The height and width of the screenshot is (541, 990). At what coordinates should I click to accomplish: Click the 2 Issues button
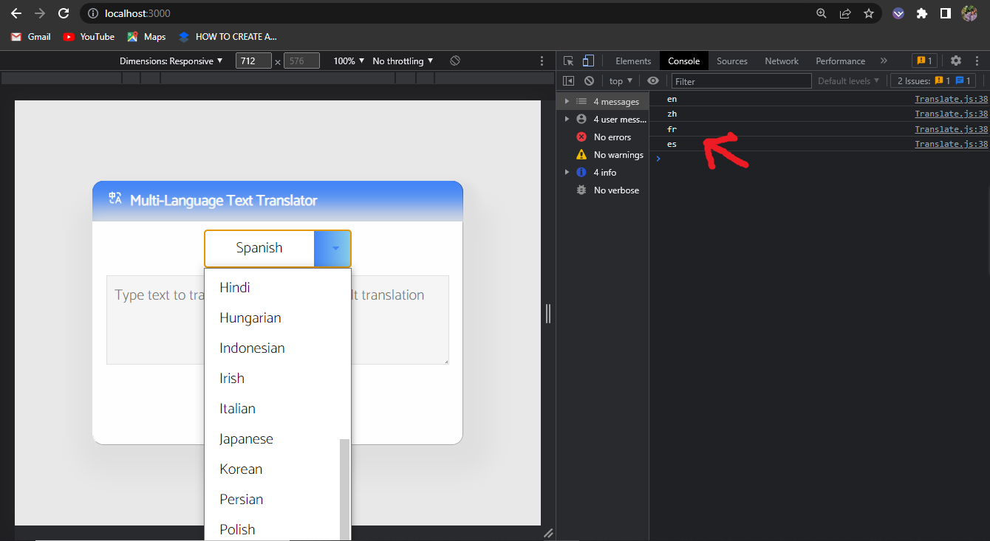click(x=934, y=81)
